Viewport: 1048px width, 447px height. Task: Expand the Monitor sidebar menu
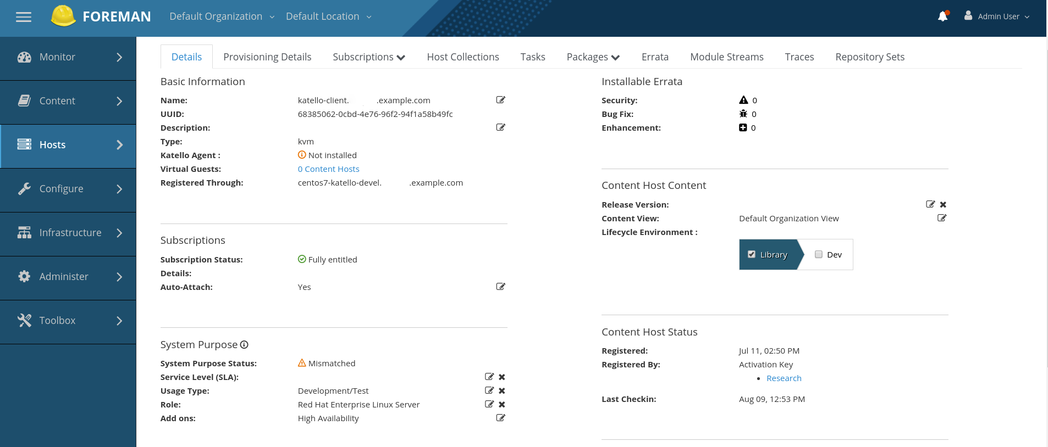point(119,57)
